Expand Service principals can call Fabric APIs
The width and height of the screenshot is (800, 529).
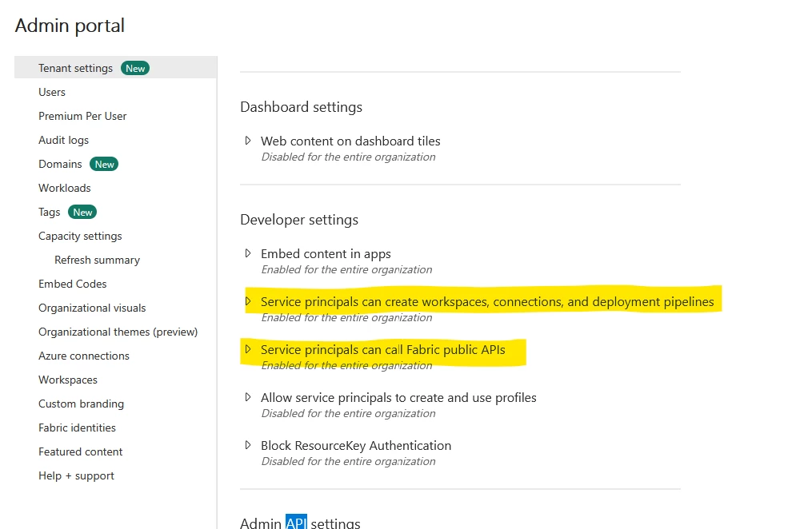pyautogui.click(x=248, y=349)
